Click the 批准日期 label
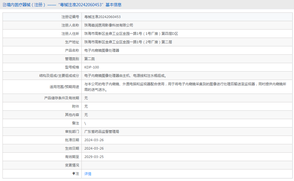294x181 pixels. click(x=72, y=140)
